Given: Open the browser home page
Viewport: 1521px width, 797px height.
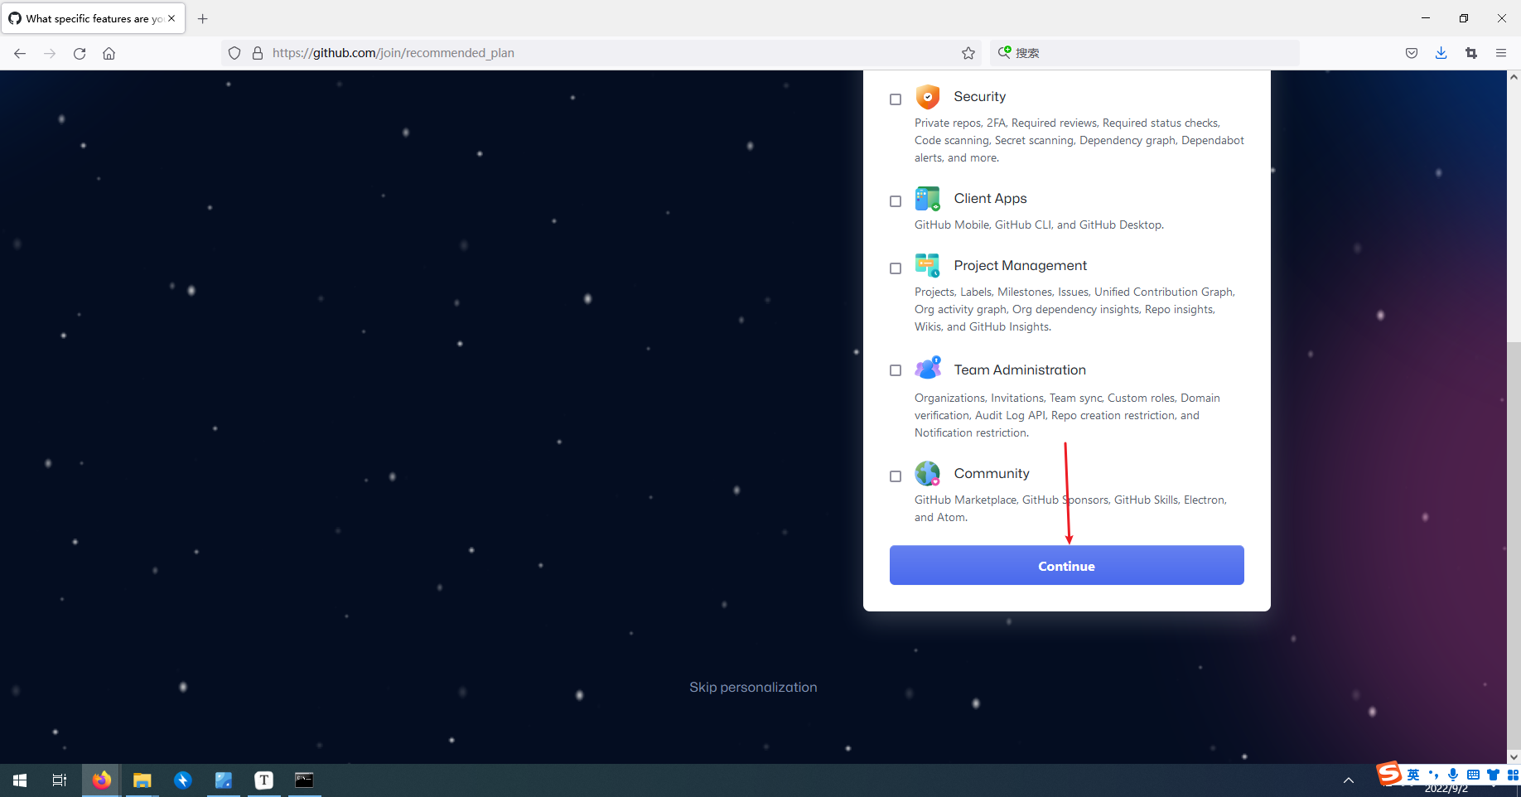Looking at the screenshot, I should pos(109,53).
